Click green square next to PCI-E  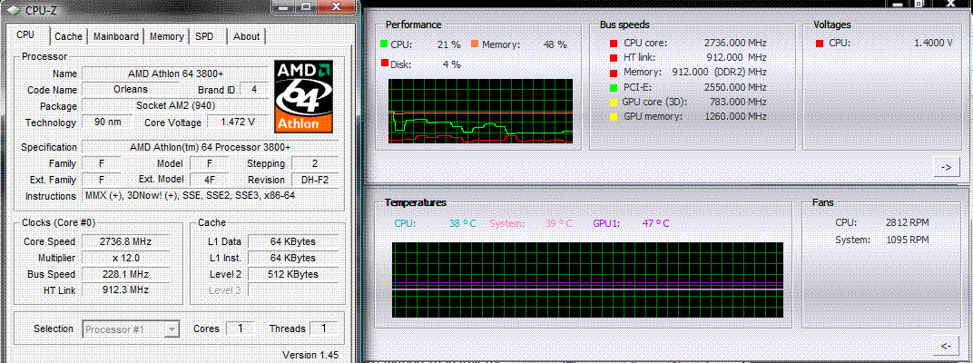614,87
